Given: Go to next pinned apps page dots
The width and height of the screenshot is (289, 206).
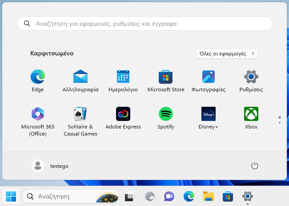Looking at the screenshot, I should tap(280, 120).
